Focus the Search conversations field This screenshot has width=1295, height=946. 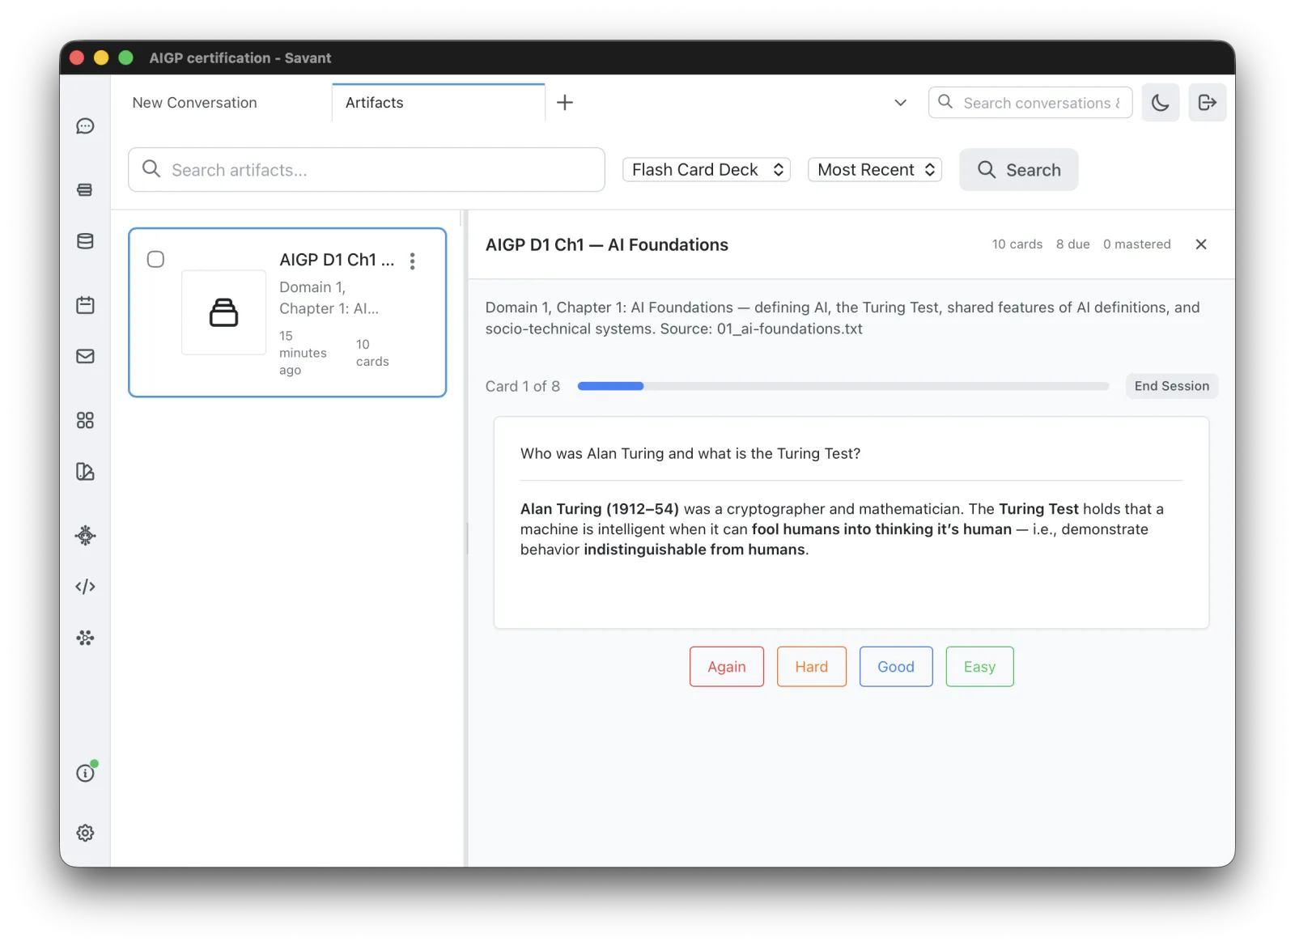[1030, 103]
